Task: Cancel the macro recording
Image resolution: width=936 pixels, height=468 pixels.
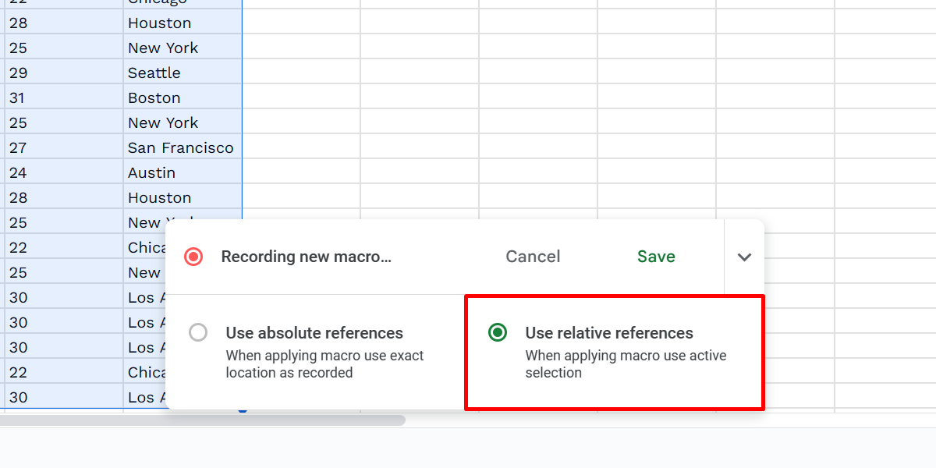Action: [533, 256]
